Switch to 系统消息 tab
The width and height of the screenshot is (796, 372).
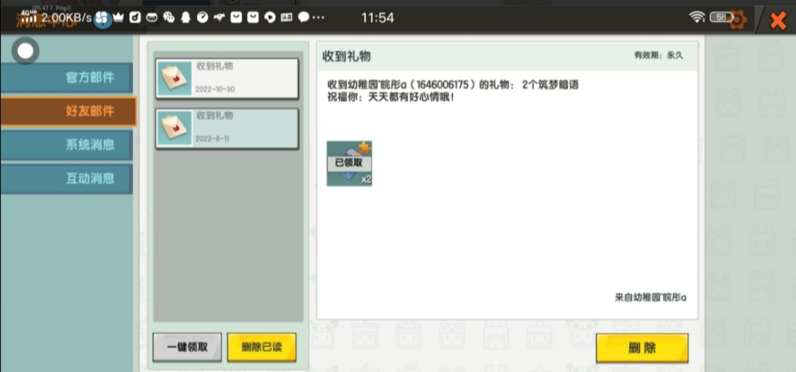tap(67, 145)
